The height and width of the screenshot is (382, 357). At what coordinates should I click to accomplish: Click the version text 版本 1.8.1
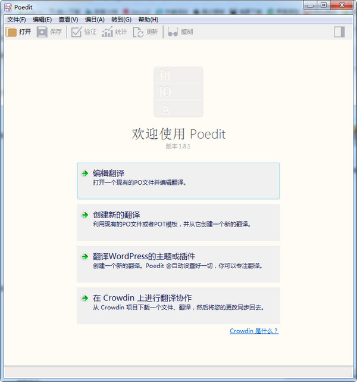[x=178, y=146]
